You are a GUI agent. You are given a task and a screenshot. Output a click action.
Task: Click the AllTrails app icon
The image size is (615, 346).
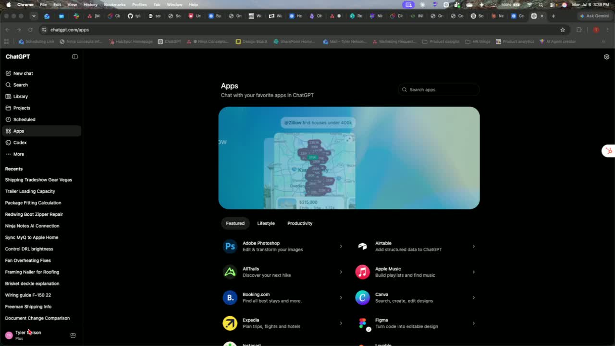(x=230, y=272)
